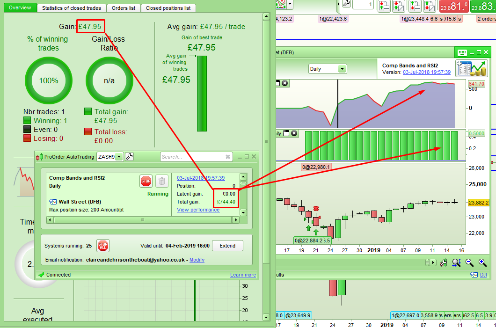496x328 pixels.
Task: Open the top toolbar wrench settings
Action: point(346,4)
